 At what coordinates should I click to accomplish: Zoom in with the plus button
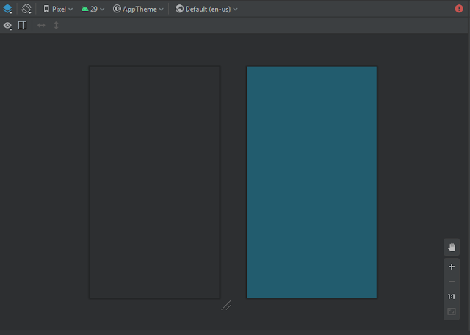(x=452, y=267)
